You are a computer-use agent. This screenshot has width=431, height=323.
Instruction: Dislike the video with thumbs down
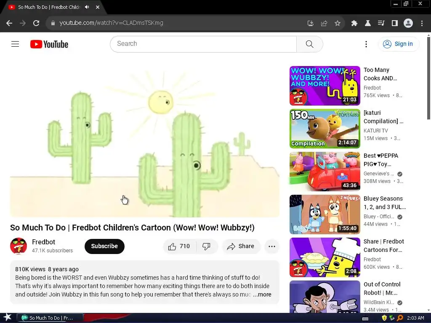(x=206, y=246)
